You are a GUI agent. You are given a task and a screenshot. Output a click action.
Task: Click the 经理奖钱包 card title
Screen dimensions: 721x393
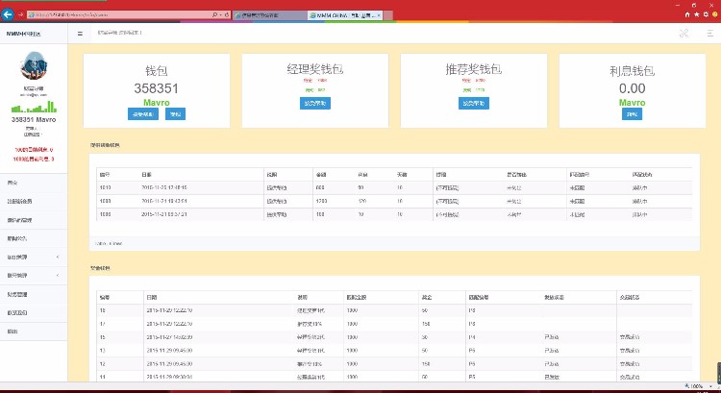315,69
